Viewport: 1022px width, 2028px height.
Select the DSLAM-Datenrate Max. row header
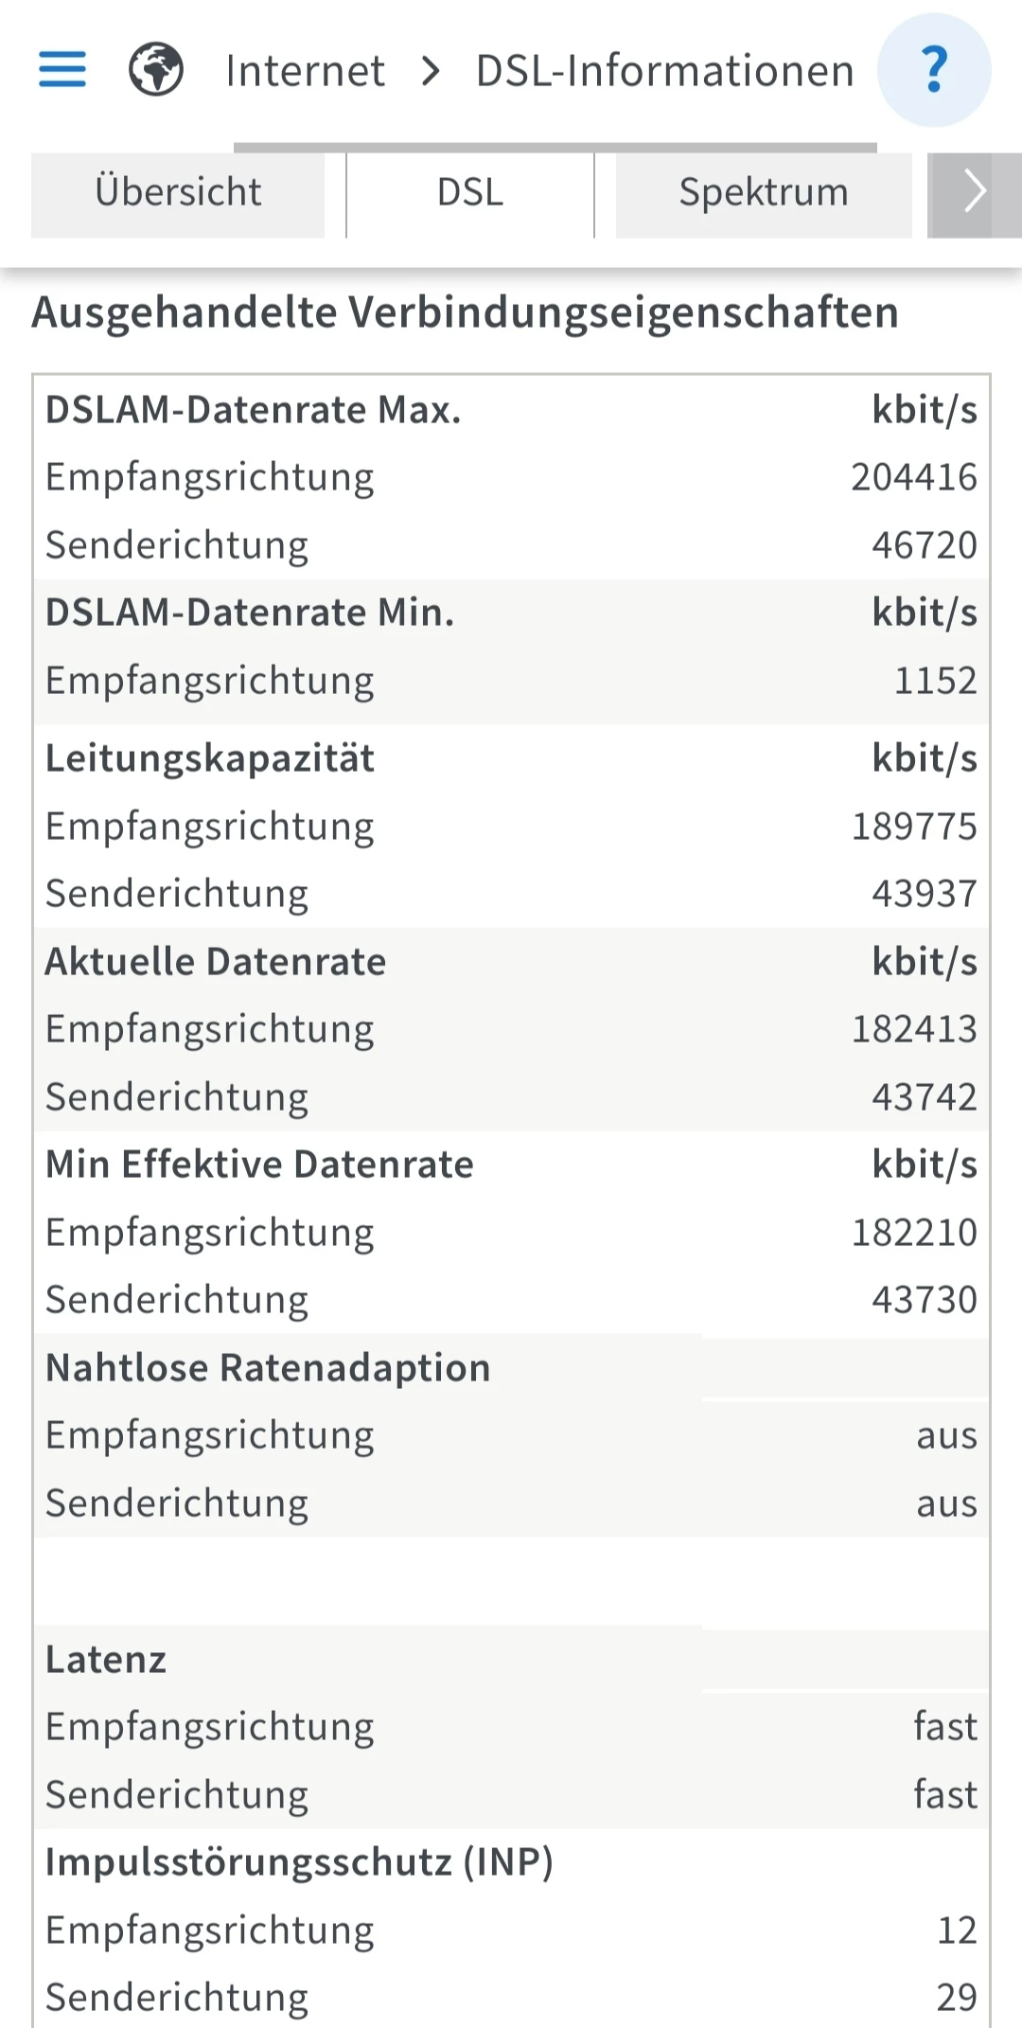254,410
